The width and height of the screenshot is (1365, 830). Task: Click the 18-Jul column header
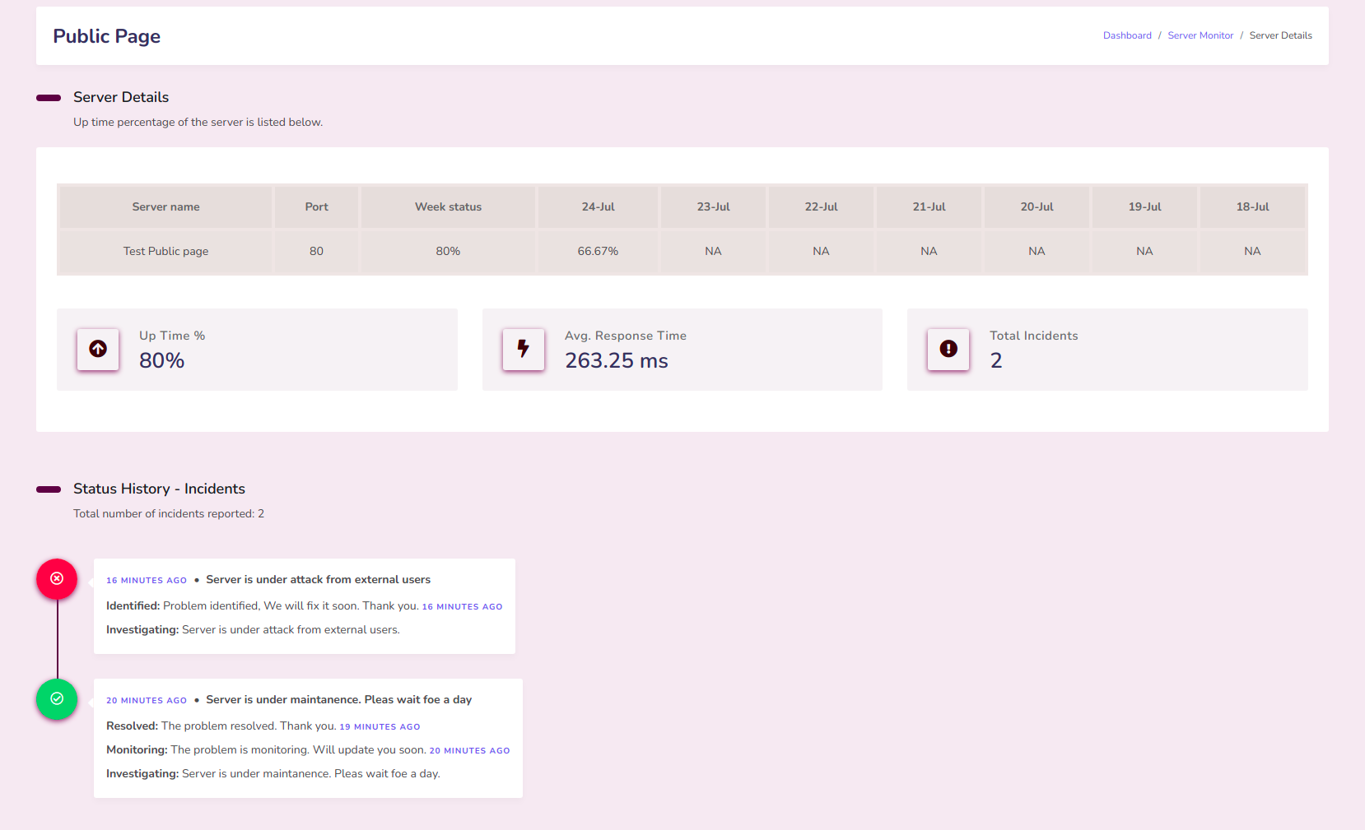pos(1252,206)
